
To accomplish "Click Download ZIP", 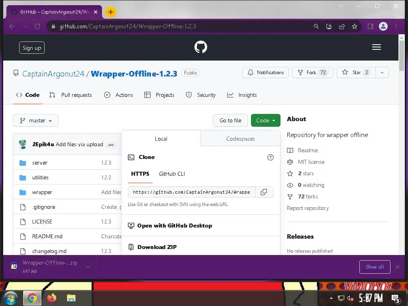I will pyautogui.click(x=157, y=247).
